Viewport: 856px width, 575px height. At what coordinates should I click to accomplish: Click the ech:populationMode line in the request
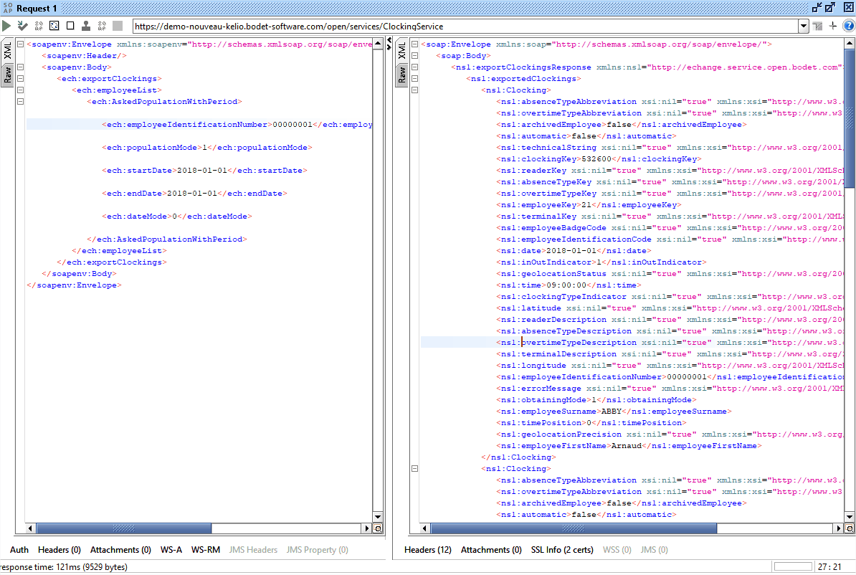[x=207, y=148]
